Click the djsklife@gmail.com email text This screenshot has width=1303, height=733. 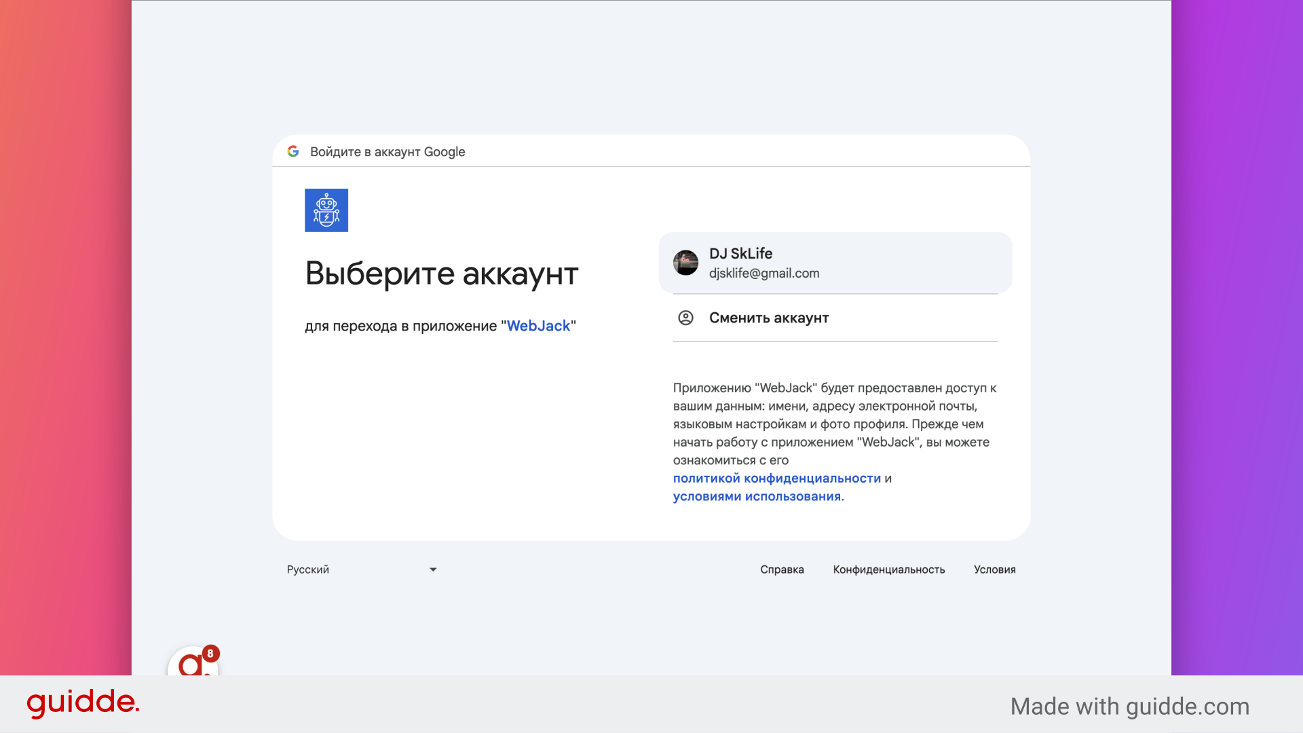[x=764, y=274]
